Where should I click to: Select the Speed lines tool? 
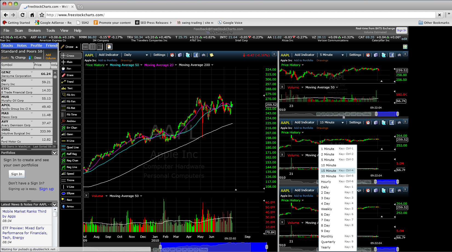[71, 174]
